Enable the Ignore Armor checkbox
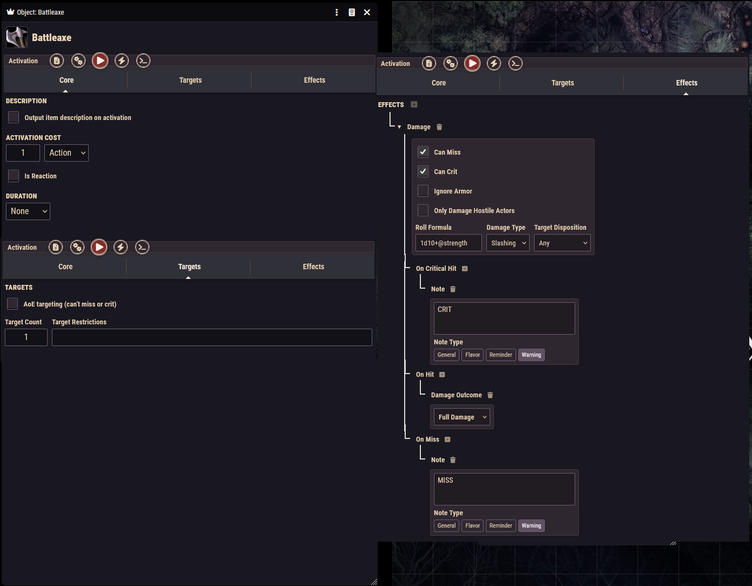The width and height of the screenshot is (752, 586). point(423,191)
